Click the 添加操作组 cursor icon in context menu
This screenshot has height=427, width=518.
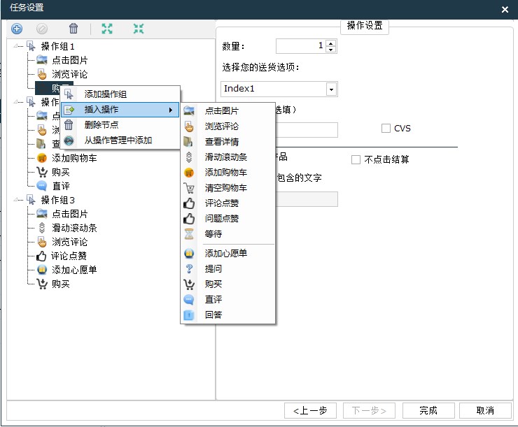(x=69, y=94)
